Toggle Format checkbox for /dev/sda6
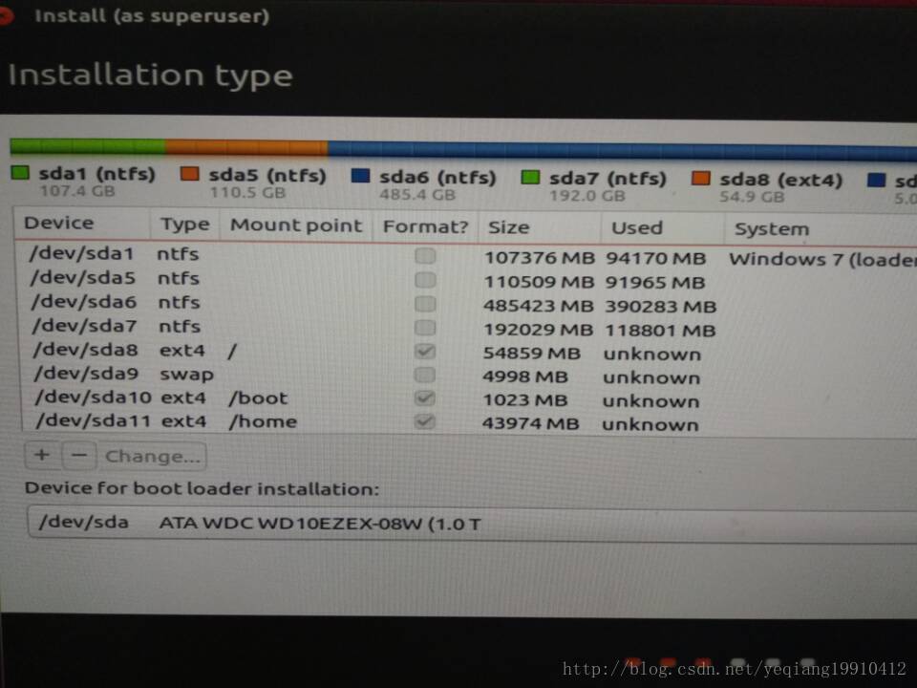917x688 pixels. coord(425,304)
